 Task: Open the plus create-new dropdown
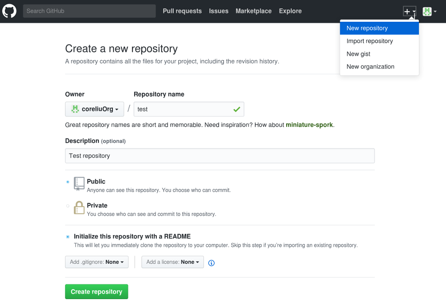pyautogui.click(x=409, y=11)
